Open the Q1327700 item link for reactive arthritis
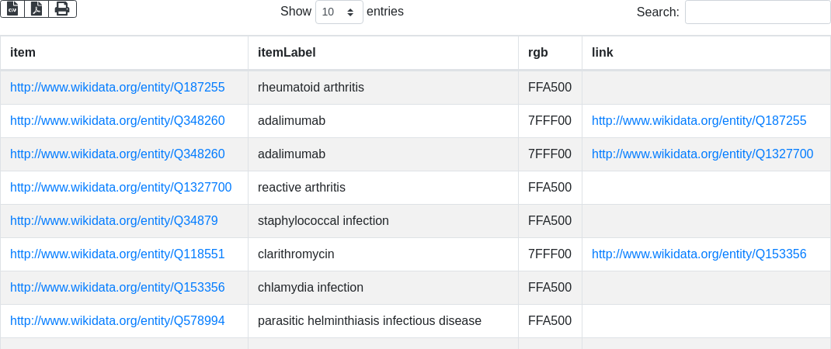 [120, 188]
